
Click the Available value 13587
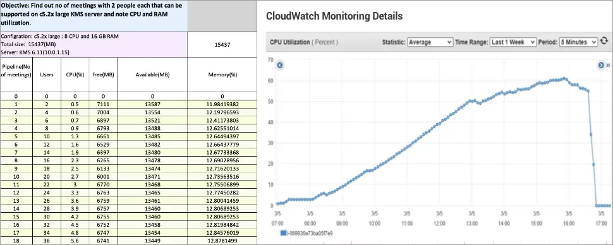coord(152,104)
